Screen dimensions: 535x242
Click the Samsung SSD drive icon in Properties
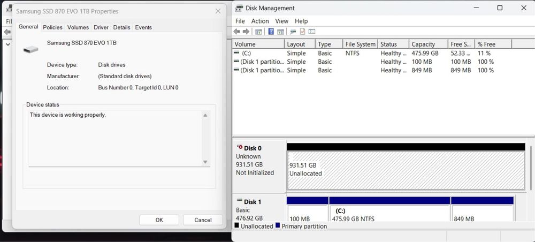tap(30, 50)
